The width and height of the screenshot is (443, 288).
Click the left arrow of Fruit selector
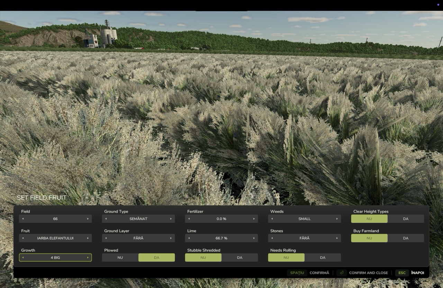(x=23, y=238)
